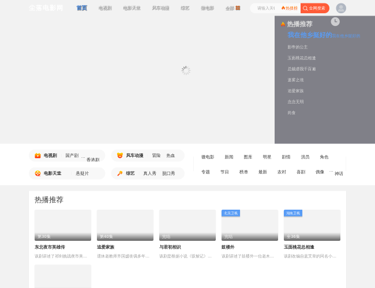Click the 全部 grid icon in navigation

[238, 8]
